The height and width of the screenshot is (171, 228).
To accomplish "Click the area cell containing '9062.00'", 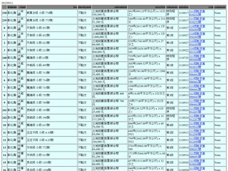I will coord(147,148).
